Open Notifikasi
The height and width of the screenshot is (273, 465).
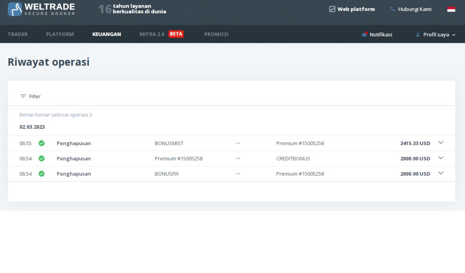(377, 35)
